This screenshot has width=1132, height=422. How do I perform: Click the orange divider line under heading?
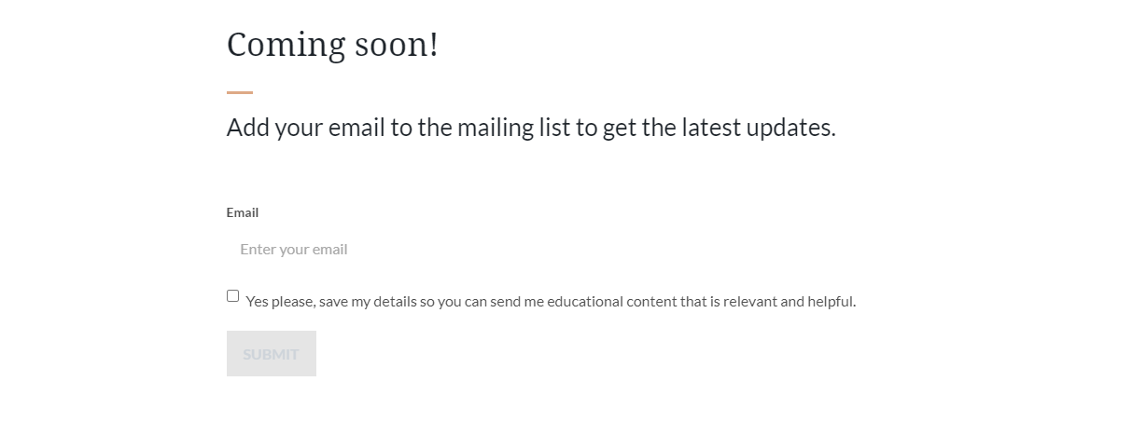240,92
